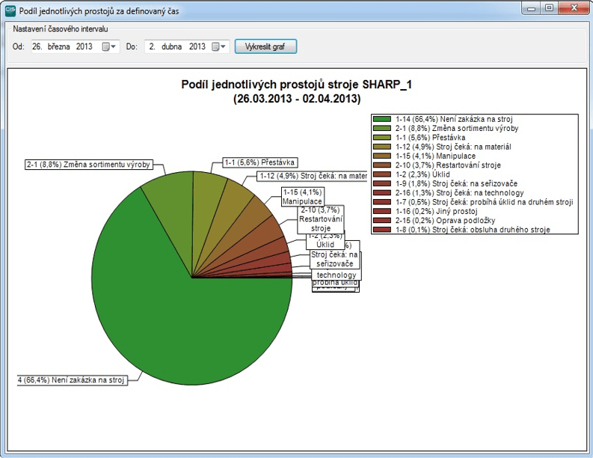Click the legend swatch for 1-1 Přestávka
593x458 pixels.
point(382,138)
